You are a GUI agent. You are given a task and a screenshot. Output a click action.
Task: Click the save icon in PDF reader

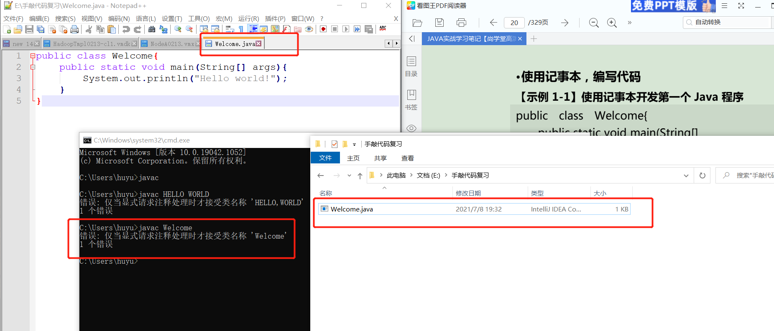tap(439, 23)
